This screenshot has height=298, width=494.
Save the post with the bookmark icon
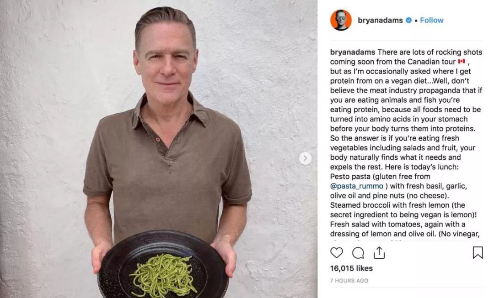pos(478,253)
